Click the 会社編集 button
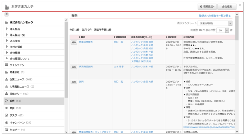 pyautogui.click(x=227, y=6)
